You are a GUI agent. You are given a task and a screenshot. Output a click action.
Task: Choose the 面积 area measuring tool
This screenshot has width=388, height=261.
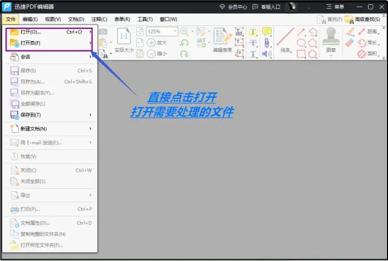pyautogui.click(x=367, y=53)
